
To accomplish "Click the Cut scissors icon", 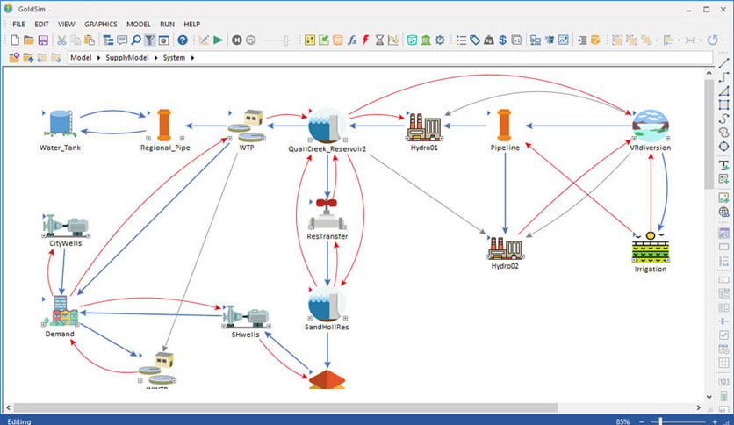I will [x=61, y=40].
